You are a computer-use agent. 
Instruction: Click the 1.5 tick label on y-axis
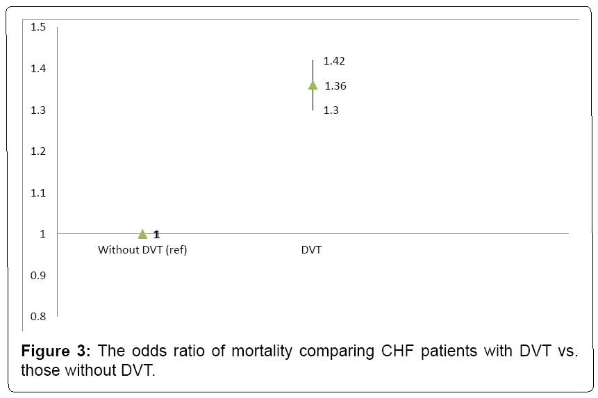point(38,27)
